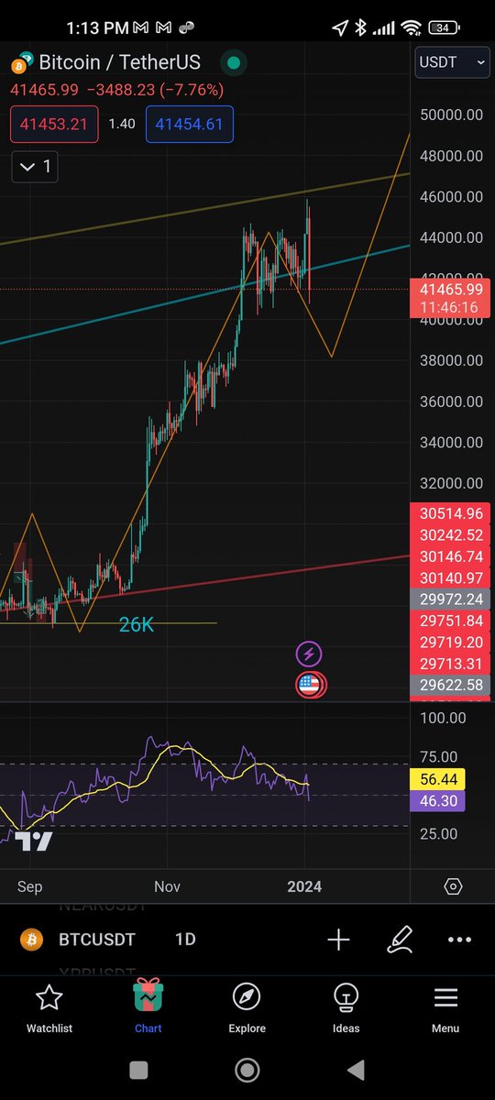Tap the price change −3488.23 (−7.76%) text

click(x=154, y=90)
